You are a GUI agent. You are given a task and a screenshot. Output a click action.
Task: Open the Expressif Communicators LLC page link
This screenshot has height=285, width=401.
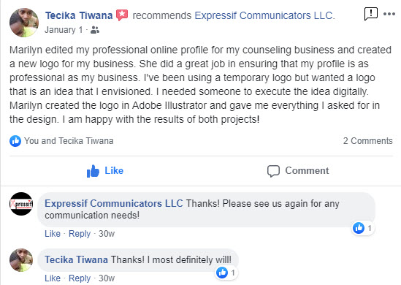264,15
